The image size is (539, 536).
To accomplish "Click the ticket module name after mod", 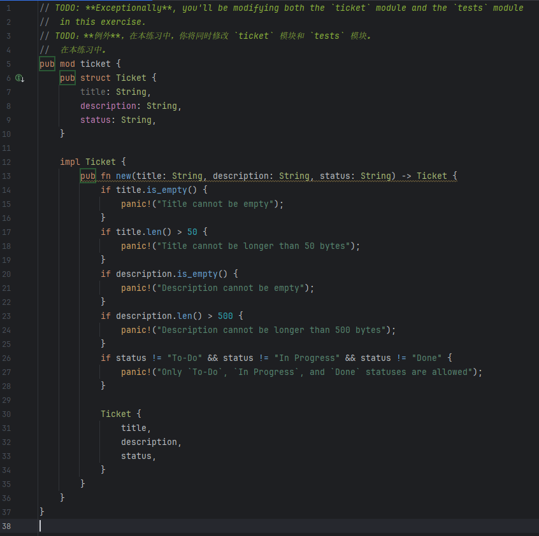I will 95,64.
